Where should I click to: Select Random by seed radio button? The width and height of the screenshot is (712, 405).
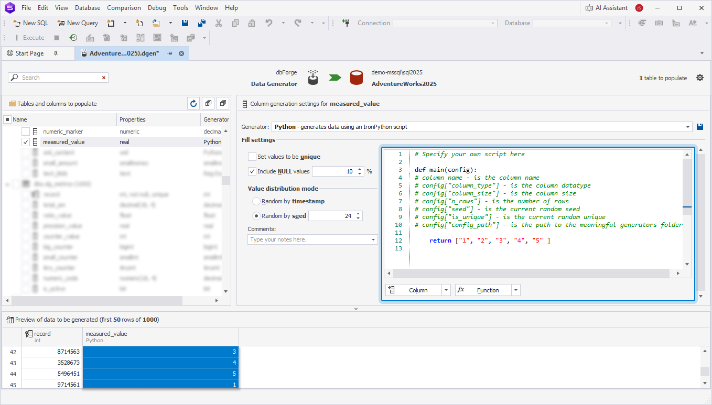pyautogui.click(x=256, y=216)
